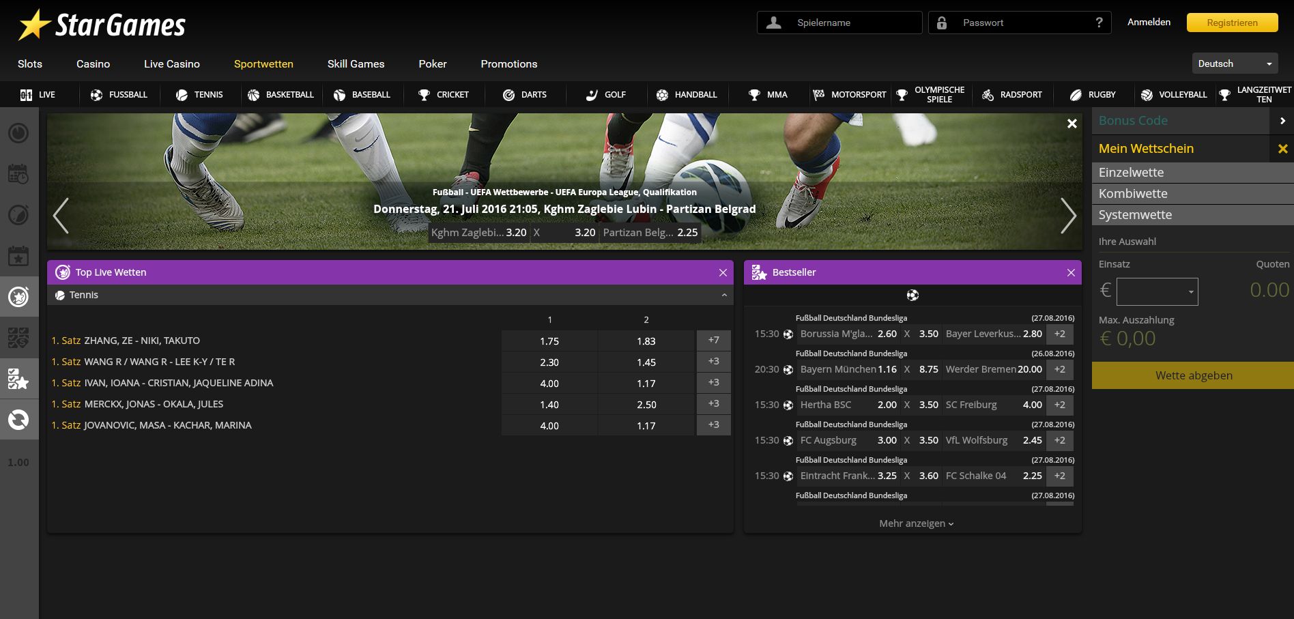The height and width of the screenshot is (619, 1294).
Task: Click the stopwatch icon in left sidebar
Action: click(x=18, y=132)
